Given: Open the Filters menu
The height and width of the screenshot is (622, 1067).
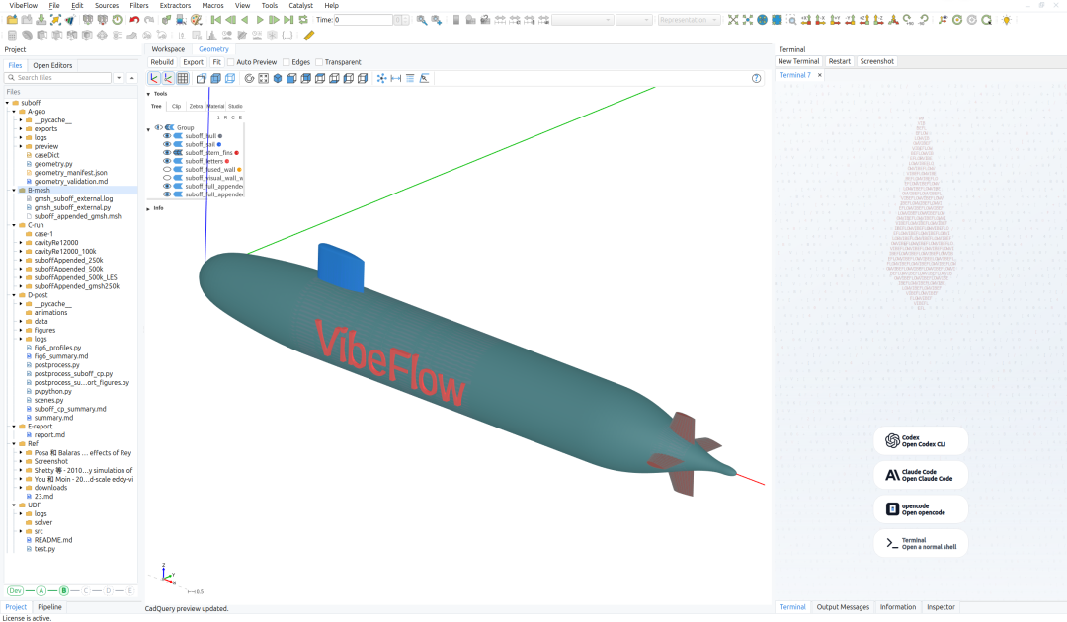Looking at the screenshot, I should click(x=139, y=6).
